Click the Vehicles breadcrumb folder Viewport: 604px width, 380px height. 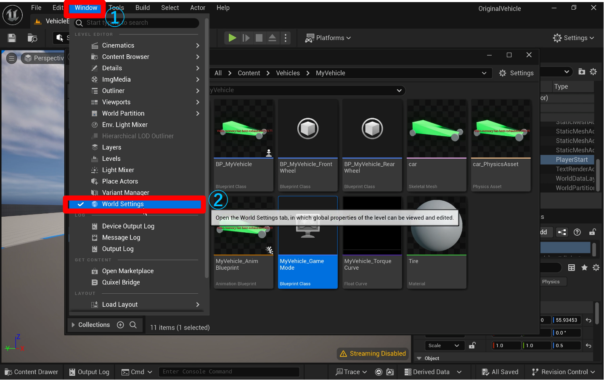[288, 73]
